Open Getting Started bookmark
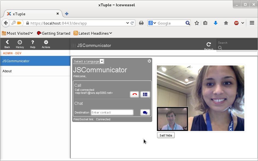The image size is (258, 161). click(54, 33)
